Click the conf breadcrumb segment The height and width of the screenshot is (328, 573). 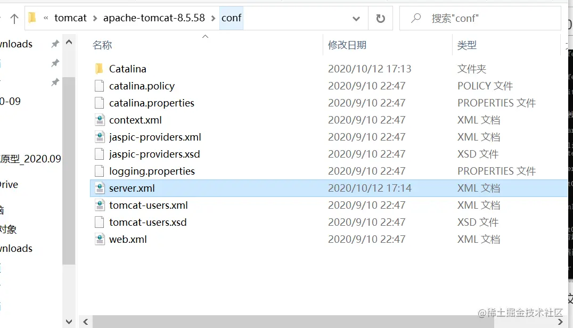click(x=231, y=18)
